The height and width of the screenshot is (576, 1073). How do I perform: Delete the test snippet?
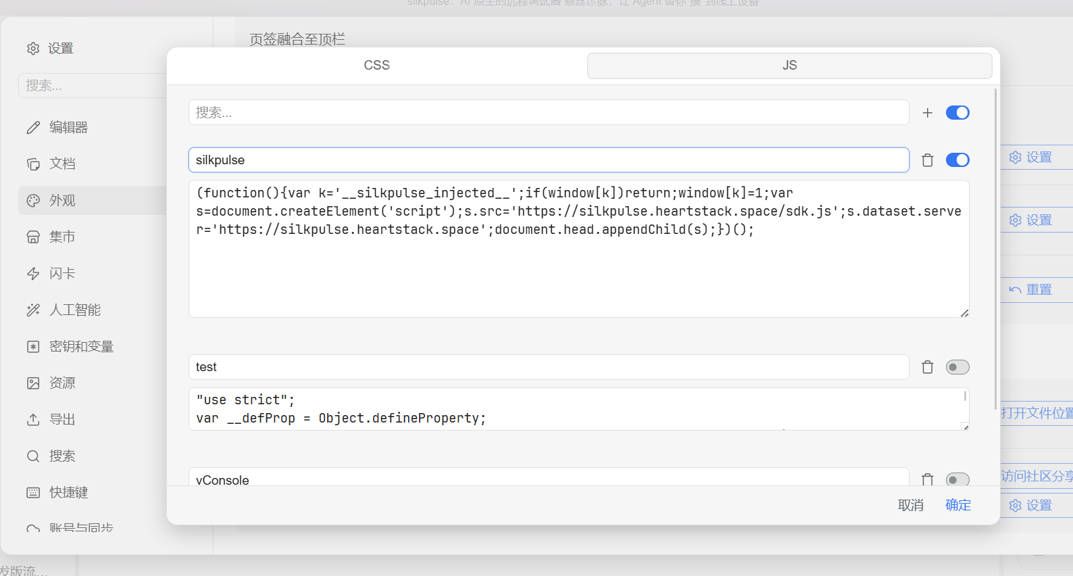click(x=928, y=367)
